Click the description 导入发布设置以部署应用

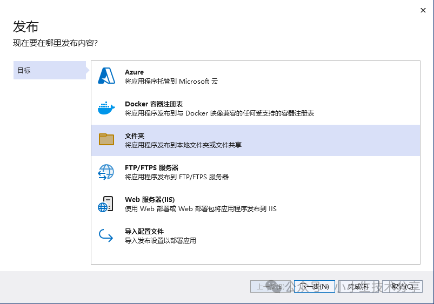point(160,240)
